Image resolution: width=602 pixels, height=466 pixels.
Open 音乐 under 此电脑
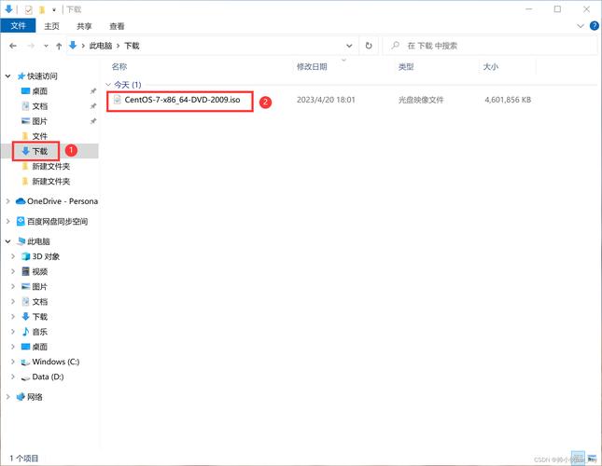tap(40, 332)
